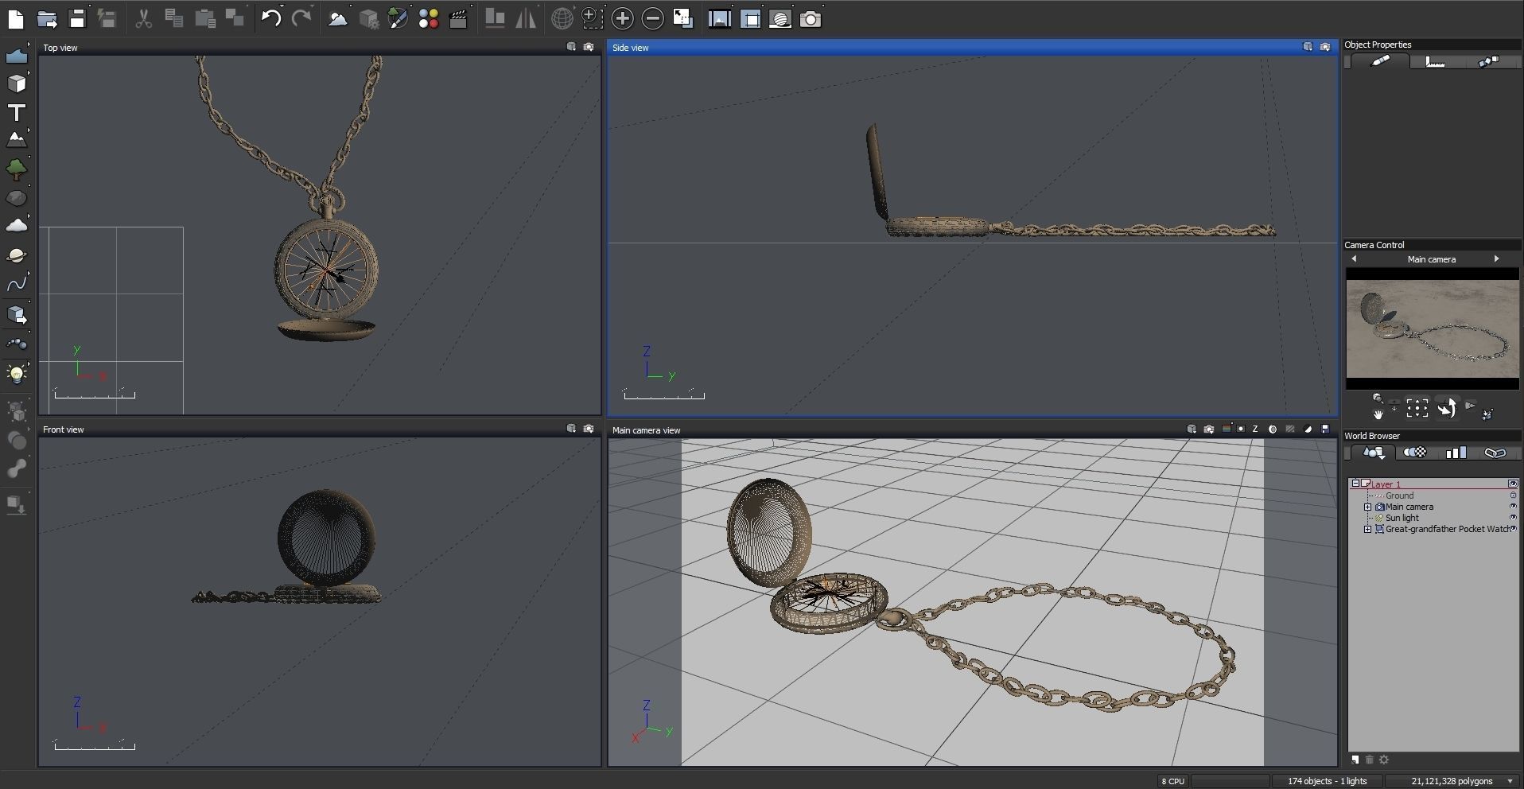The image size is (1524, 789).
Task: Zoom out with minus icon
Action: tap(652, 18)
